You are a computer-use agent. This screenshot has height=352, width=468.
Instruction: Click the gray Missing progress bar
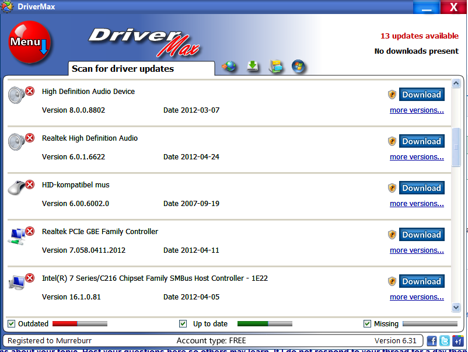point(430,323)
